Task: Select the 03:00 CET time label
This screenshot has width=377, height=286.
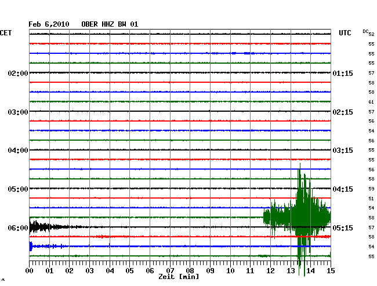Action: [18, 112]
